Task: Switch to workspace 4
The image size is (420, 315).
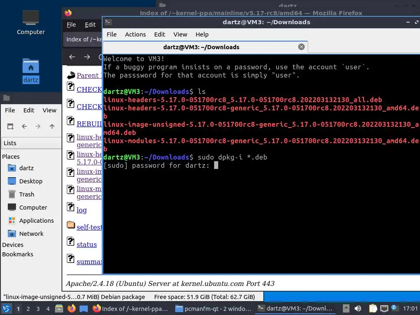Action: click(48, 309)
